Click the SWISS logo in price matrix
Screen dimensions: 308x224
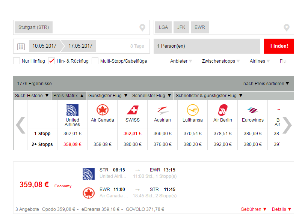133,110
